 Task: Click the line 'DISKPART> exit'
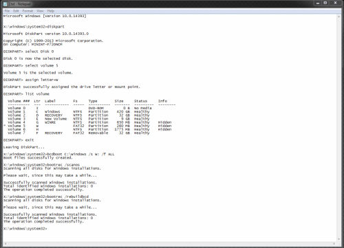click(19, 140)
